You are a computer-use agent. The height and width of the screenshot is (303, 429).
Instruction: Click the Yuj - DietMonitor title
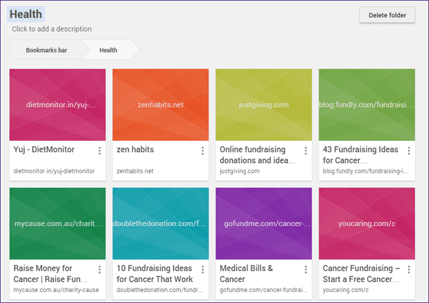44,149
